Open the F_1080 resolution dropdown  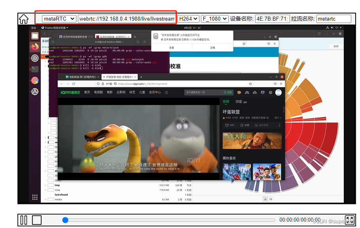click(214, 19)
